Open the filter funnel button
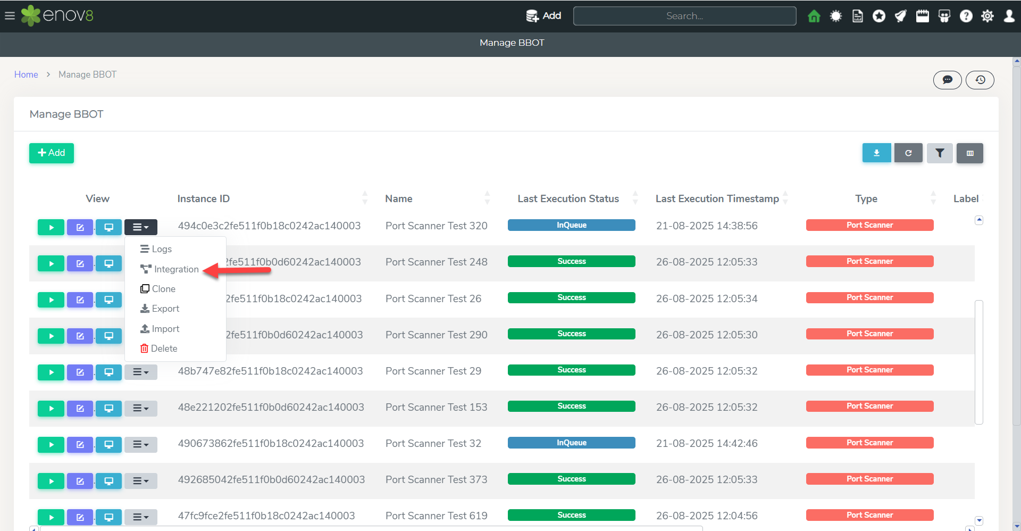The image size is (1021, 531). [940, 153]
